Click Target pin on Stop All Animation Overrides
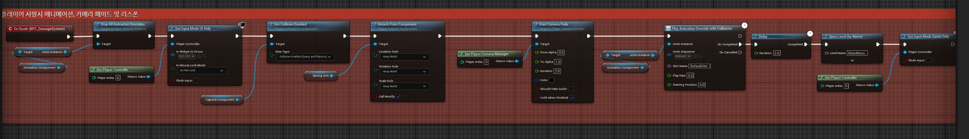Viewport: 969px width, 139px height. point(98,44)
